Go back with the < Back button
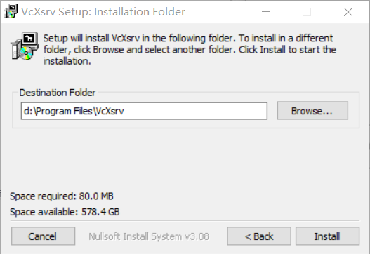The image size is (370, 254). click(x=259, y=236)
